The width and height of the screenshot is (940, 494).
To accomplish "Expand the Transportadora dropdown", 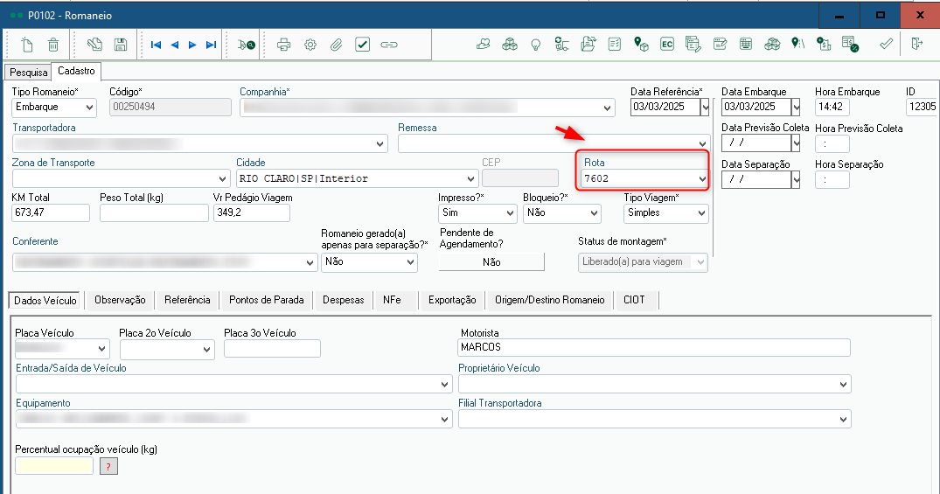I will click(x=380, y=144).
